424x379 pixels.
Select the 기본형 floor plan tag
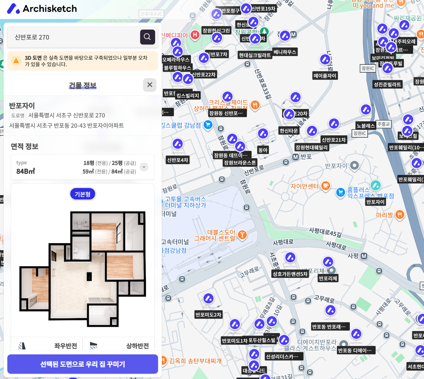[x=83, y=194]
